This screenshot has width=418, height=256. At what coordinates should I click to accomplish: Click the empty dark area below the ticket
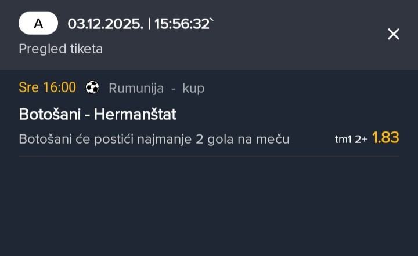click(209, 209)
